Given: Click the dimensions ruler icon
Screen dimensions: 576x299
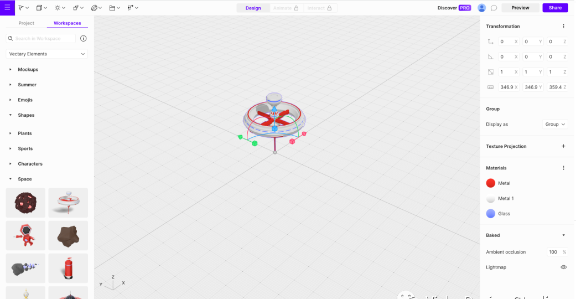Looking at the screenshot, I should (490, 87).
